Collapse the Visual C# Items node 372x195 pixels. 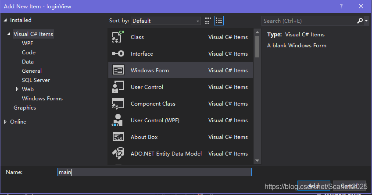(x=8, y=34)
